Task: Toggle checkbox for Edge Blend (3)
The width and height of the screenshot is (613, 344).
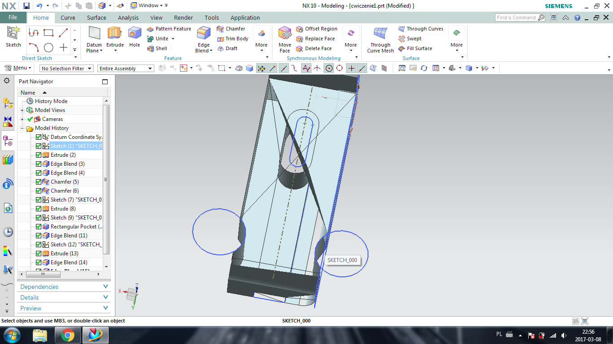Action: point(39,164)
